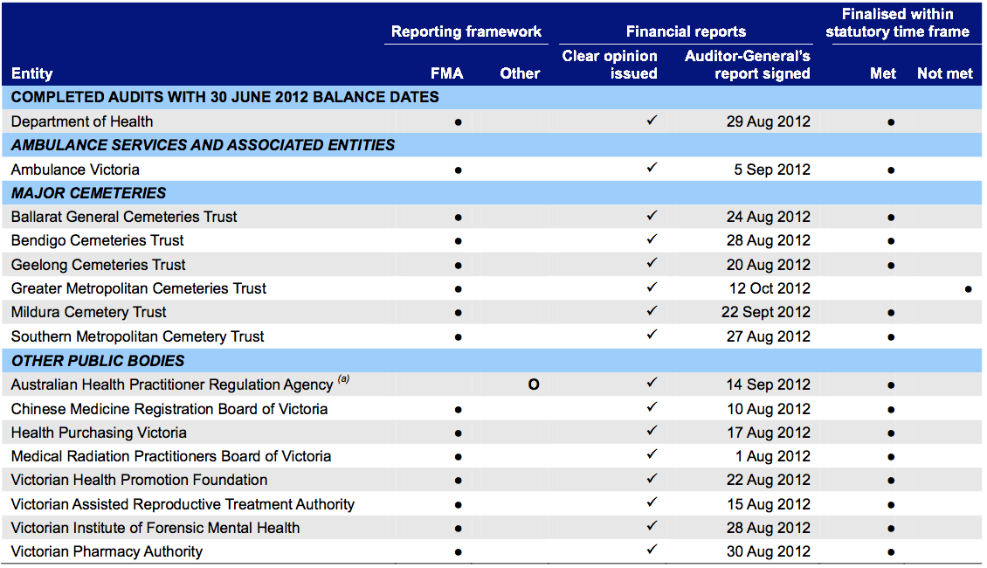Select 'Greater Metropolitan Cemeteries Trust' text
The height and width of the screenshot is (568, 987).
click(x=139, y=288)
